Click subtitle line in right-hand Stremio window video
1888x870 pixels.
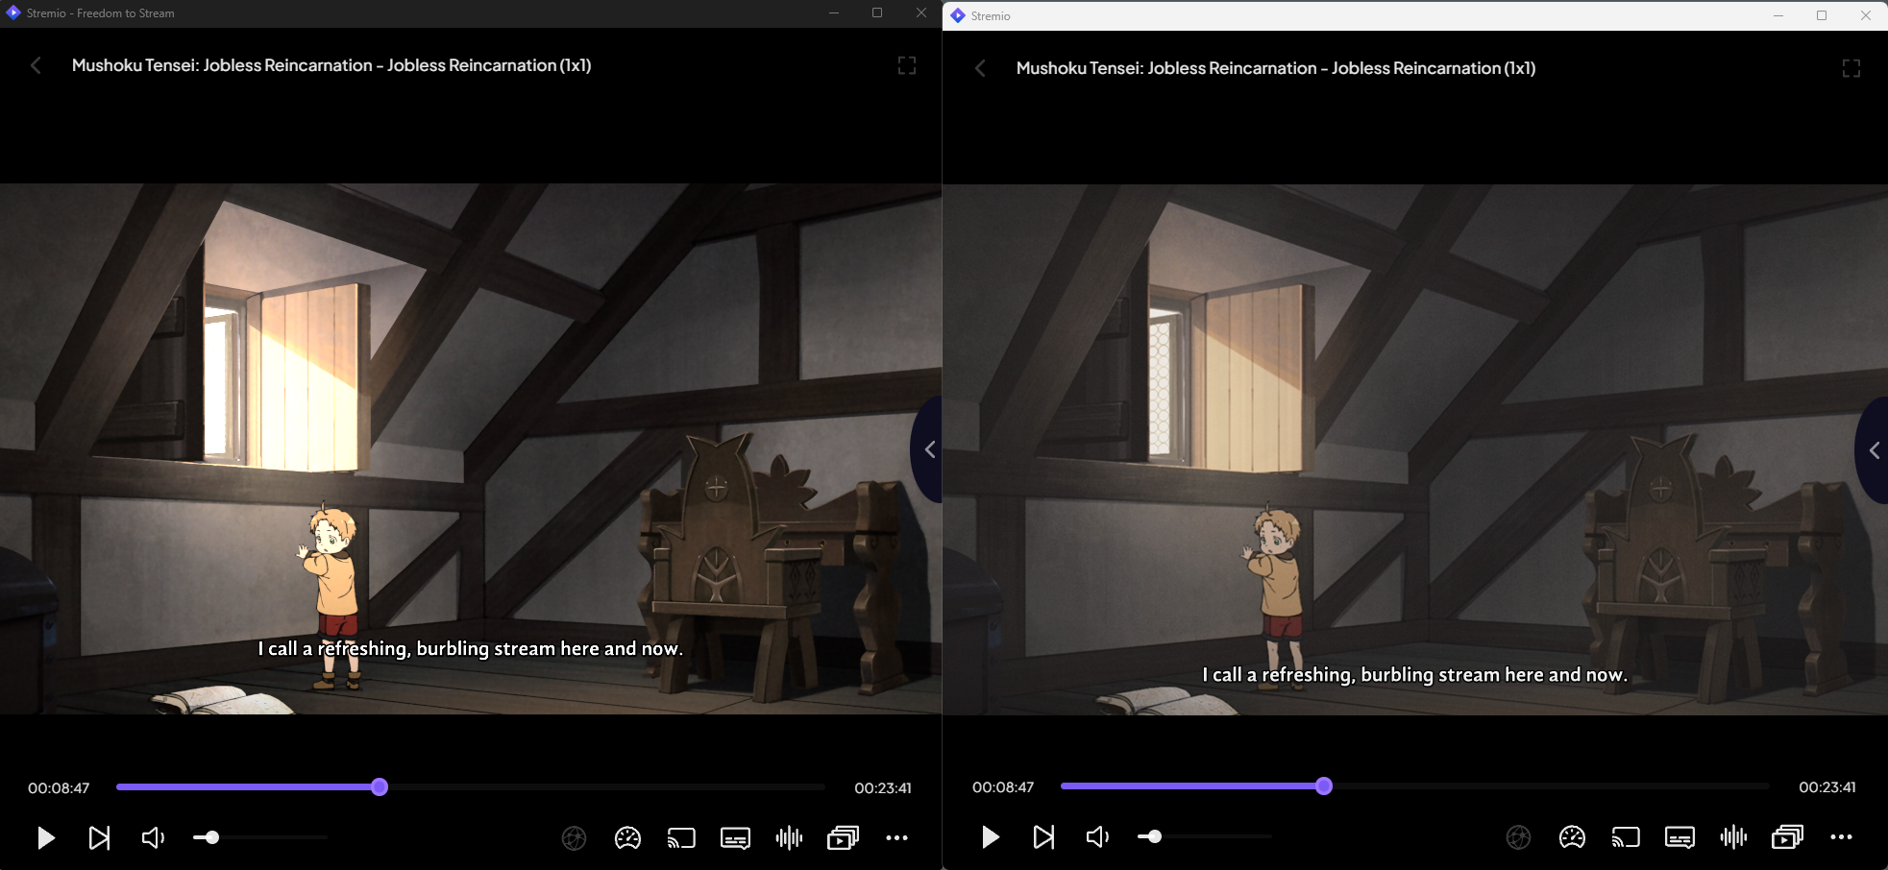[x=1415, y=675]
